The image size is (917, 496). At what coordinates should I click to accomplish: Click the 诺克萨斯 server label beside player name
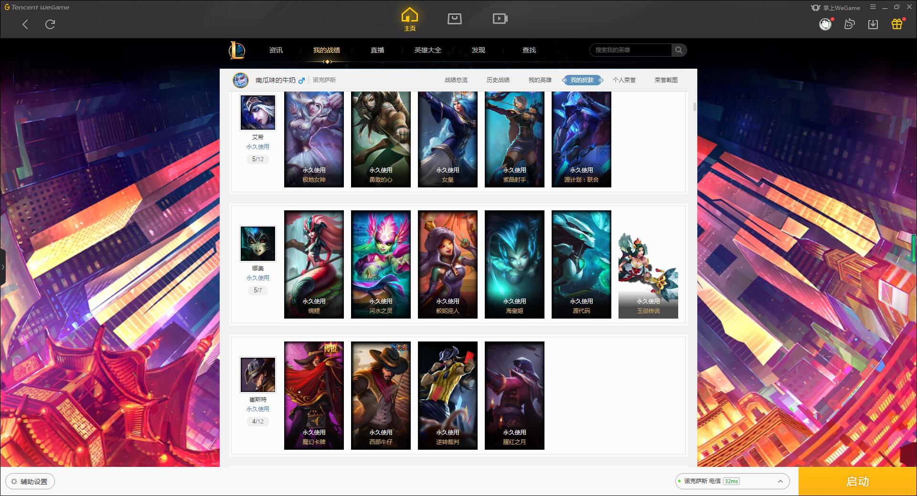click(324, 80)
